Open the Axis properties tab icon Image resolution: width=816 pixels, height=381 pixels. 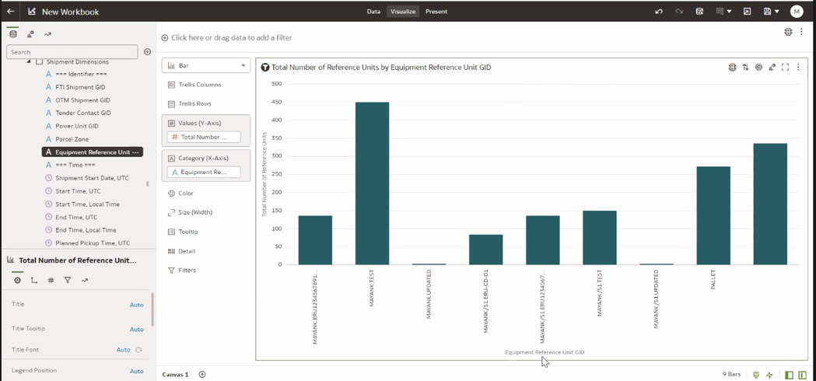(x=34, y=281)
